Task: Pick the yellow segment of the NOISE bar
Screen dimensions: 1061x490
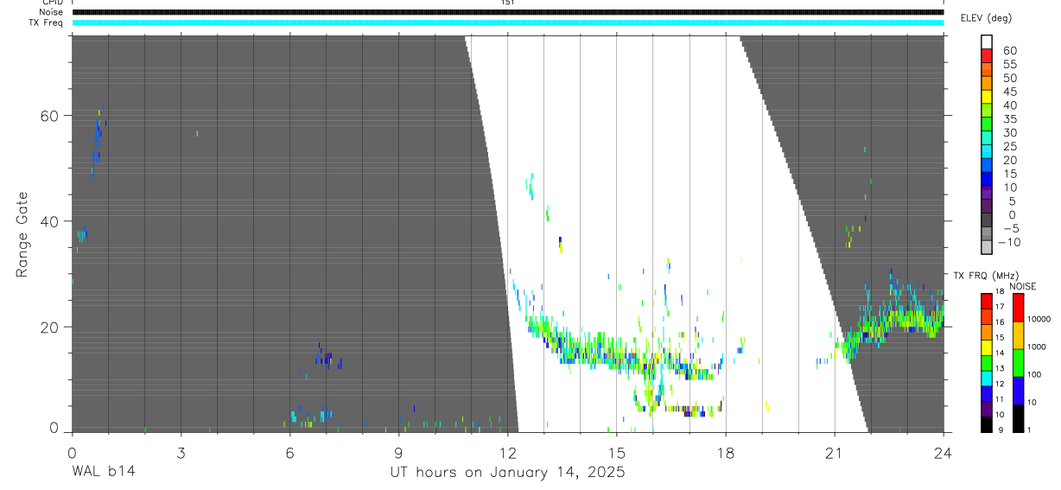Action: 1018,335
